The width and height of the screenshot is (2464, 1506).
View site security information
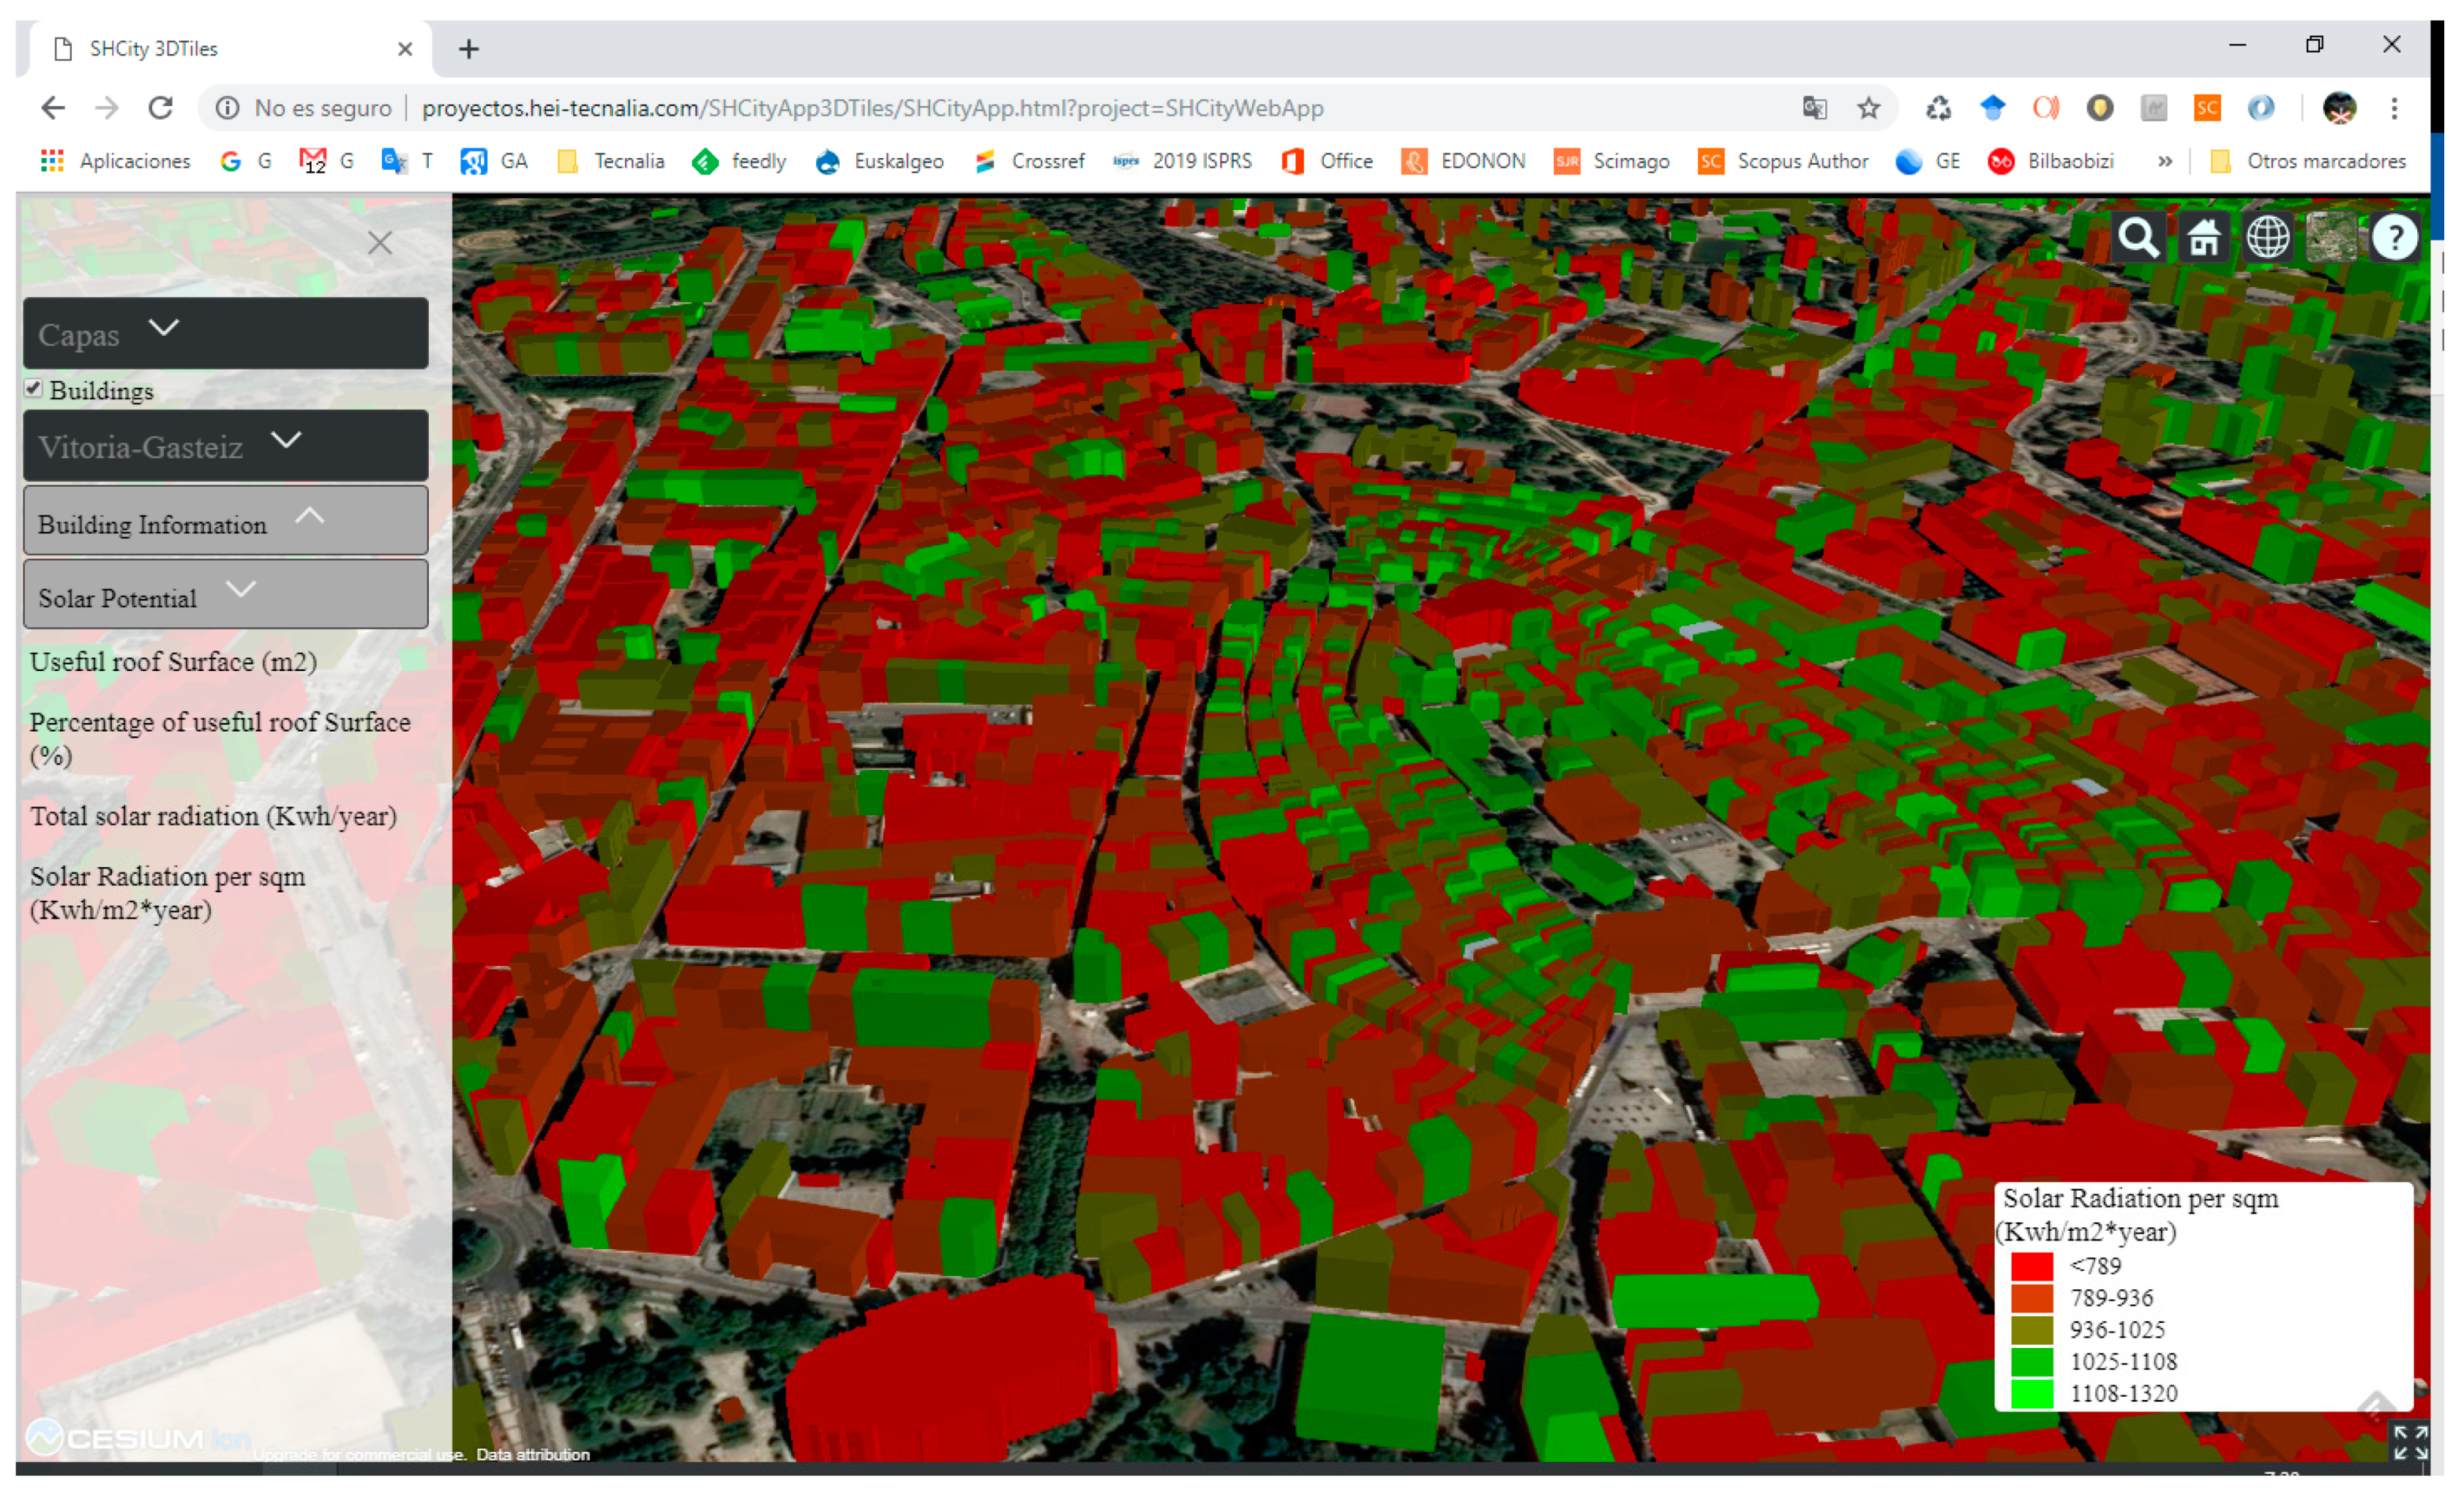[227, 108]
